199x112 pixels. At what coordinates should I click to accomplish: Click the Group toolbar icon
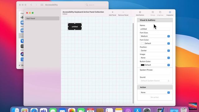coord(153,12)
